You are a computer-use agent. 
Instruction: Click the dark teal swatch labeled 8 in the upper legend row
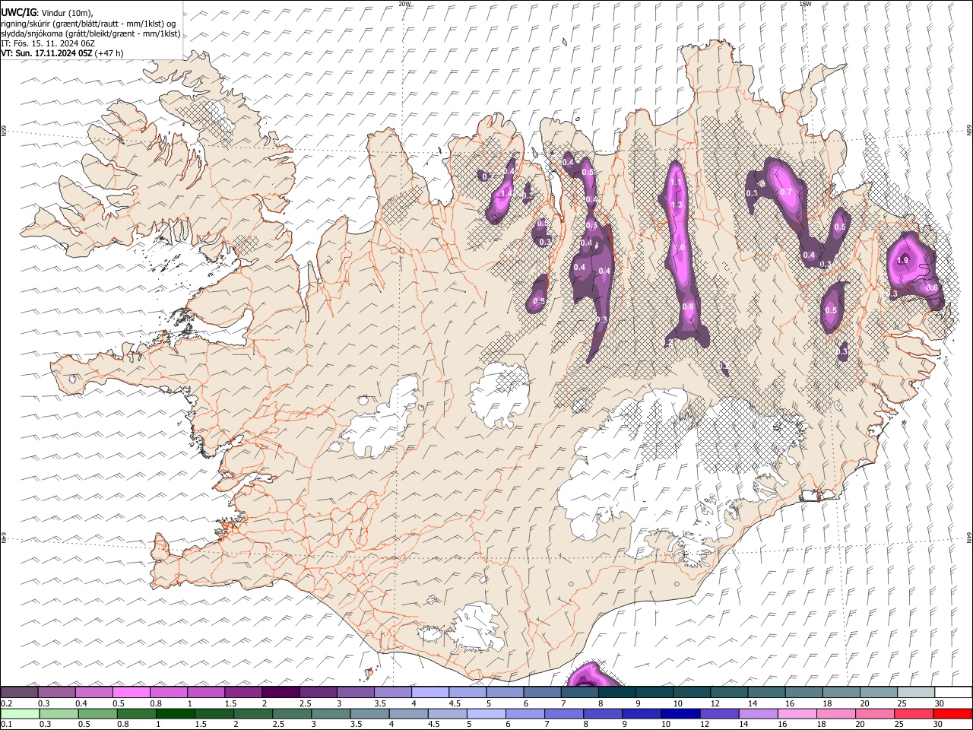pyautogui.click(x=616, y=693)
